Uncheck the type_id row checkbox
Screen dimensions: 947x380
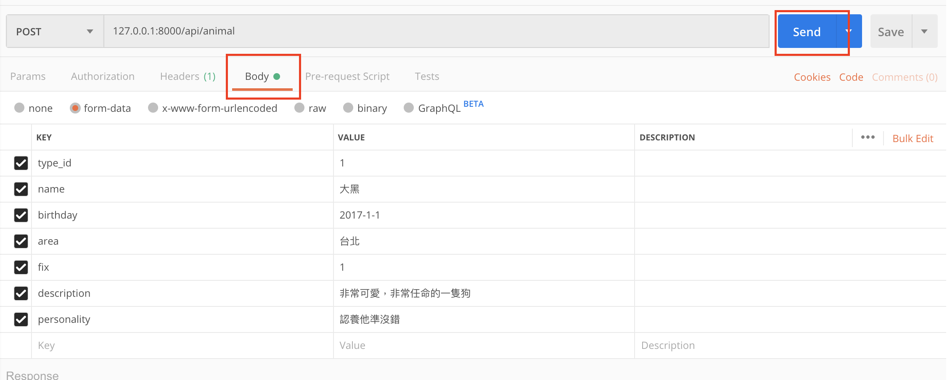click(21, 163)
